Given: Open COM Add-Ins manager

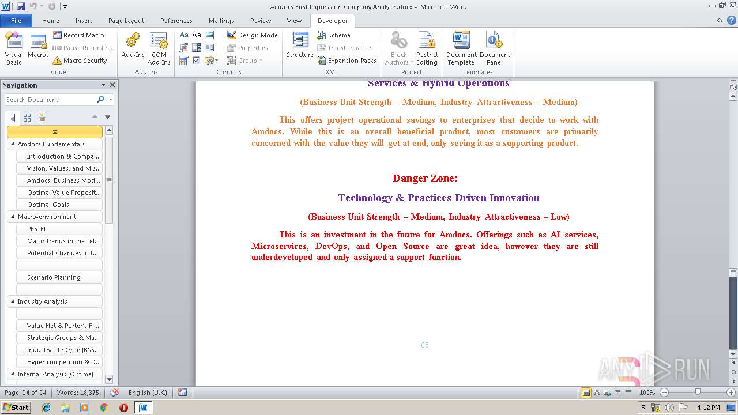Looking at the screenshot, I should pyautogui.click(x=159, y=48).
